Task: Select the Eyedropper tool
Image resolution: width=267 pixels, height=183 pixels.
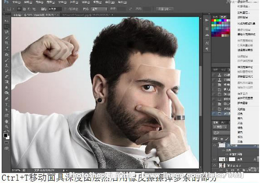Action: (7, 48)
